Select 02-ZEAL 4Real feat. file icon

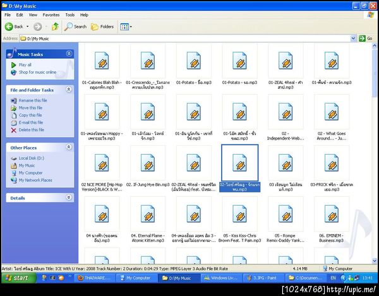pos(194,163)
